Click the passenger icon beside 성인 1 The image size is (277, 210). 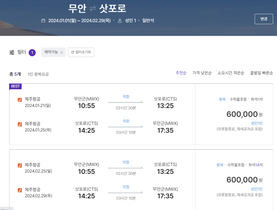coord(120,20)
